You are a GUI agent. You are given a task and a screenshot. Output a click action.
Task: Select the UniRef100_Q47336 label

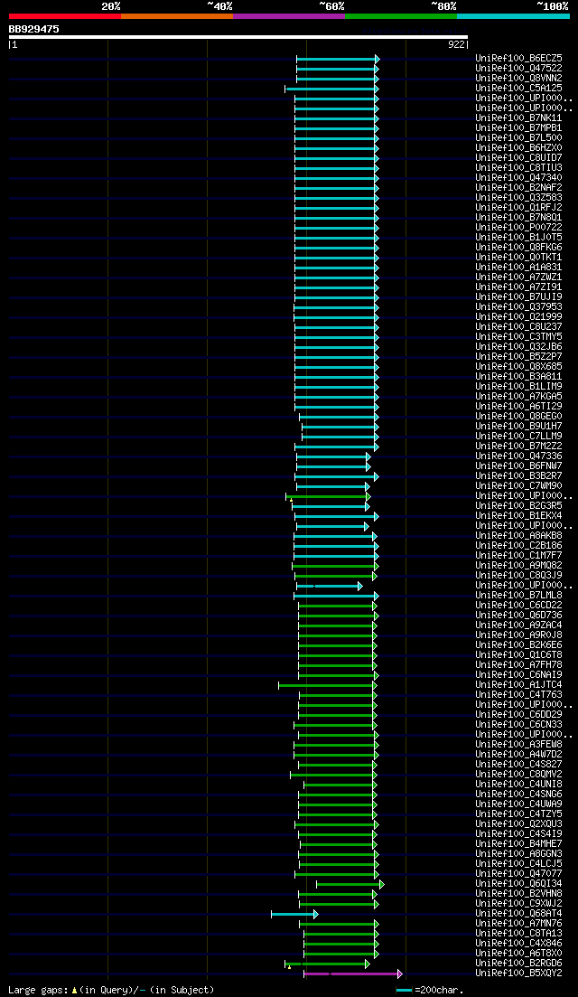[518, 456]
